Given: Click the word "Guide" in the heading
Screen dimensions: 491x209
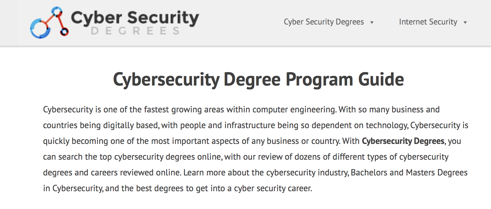Looking at the screenshot, I should (381, 79).
